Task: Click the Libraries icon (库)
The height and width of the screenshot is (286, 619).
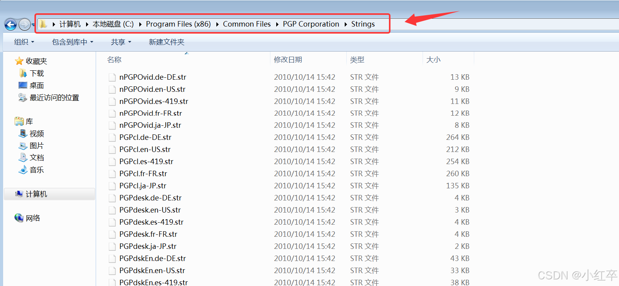Action: (19, 122)
